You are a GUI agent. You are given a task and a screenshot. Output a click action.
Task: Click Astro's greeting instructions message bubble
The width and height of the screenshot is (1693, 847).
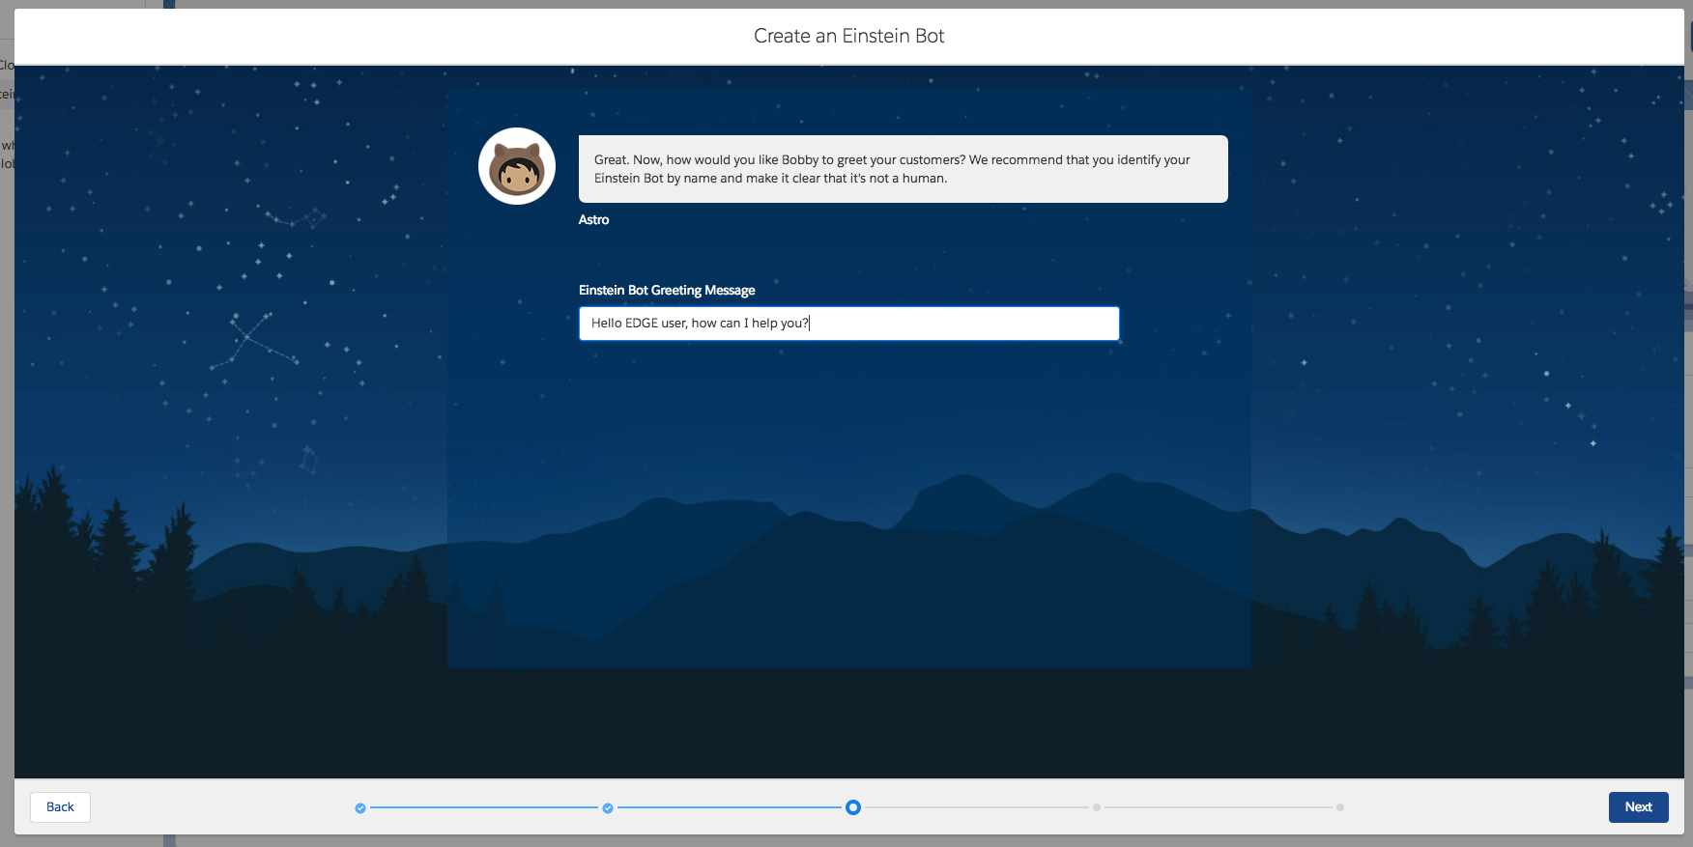coord(904,169)
